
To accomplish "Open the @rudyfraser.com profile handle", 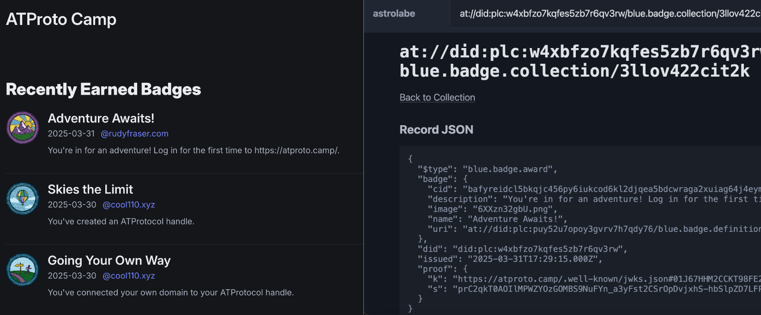I will coord(134,134).
